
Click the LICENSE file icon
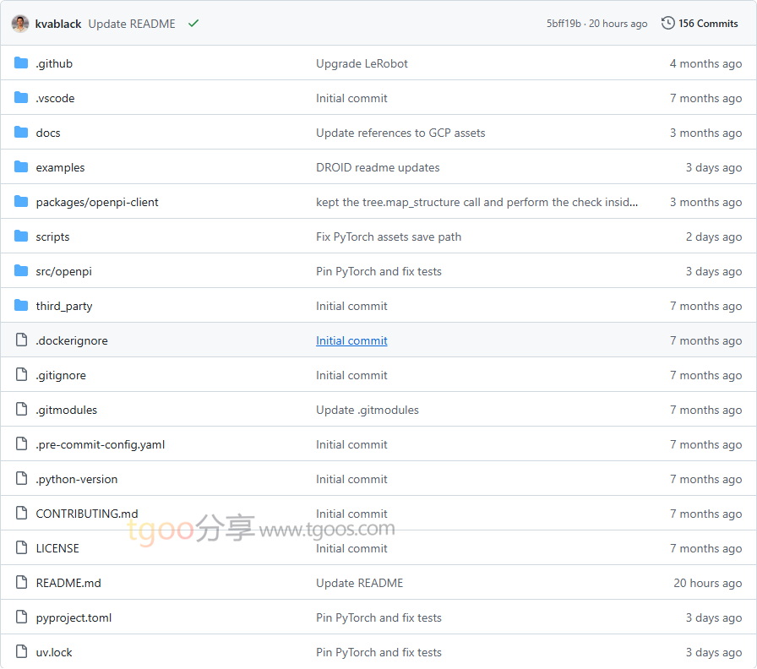(21, 548)
